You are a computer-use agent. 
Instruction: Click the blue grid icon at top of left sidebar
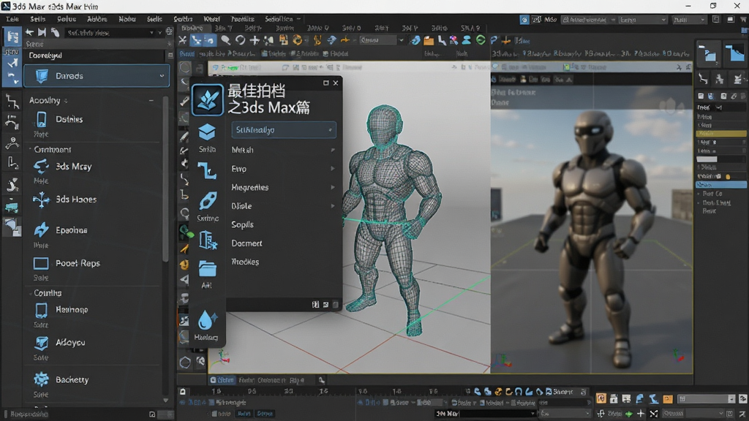12,37
